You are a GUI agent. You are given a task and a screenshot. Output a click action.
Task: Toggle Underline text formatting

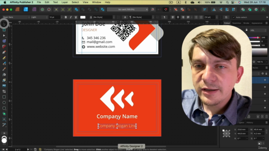point(76,17)
